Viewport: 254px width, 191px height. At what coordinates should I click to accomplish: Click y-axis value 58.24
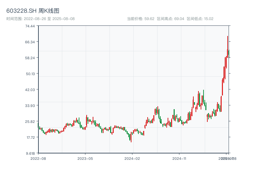tap(30, 58)
